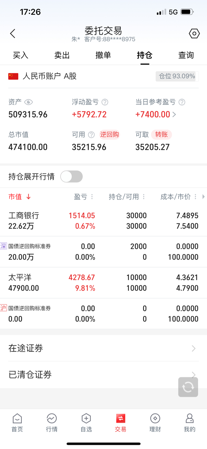The height and width of the screenshot is (449, 207).
Task: Switch to 查询 tab
Action: [x=186, y=55]
